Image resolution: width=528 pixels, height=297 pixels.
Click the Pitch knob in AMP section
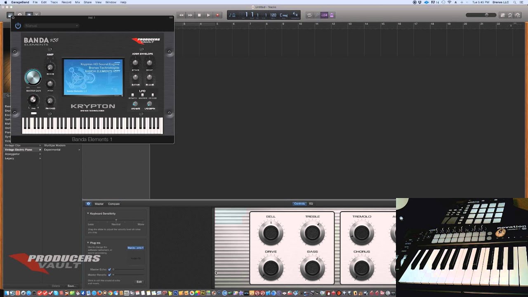pos(50,84)
